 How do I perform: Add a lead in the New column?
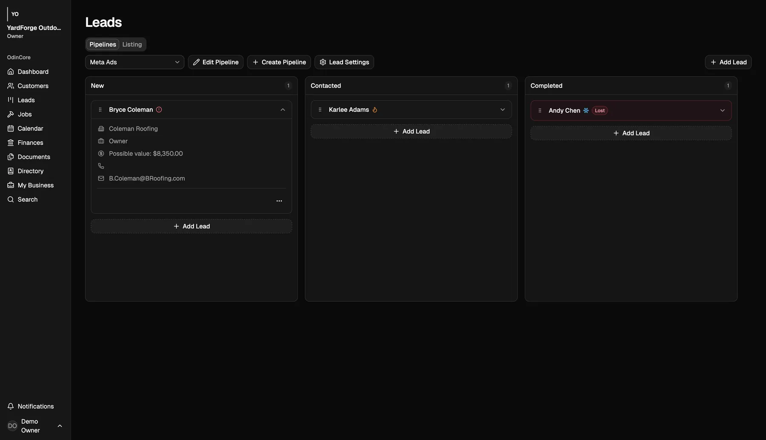pos(191,227)
